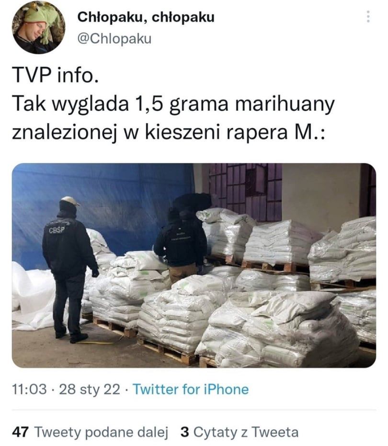View the 47 Tweety podane dalej list
388x446 pixels.
click(90, 432)
